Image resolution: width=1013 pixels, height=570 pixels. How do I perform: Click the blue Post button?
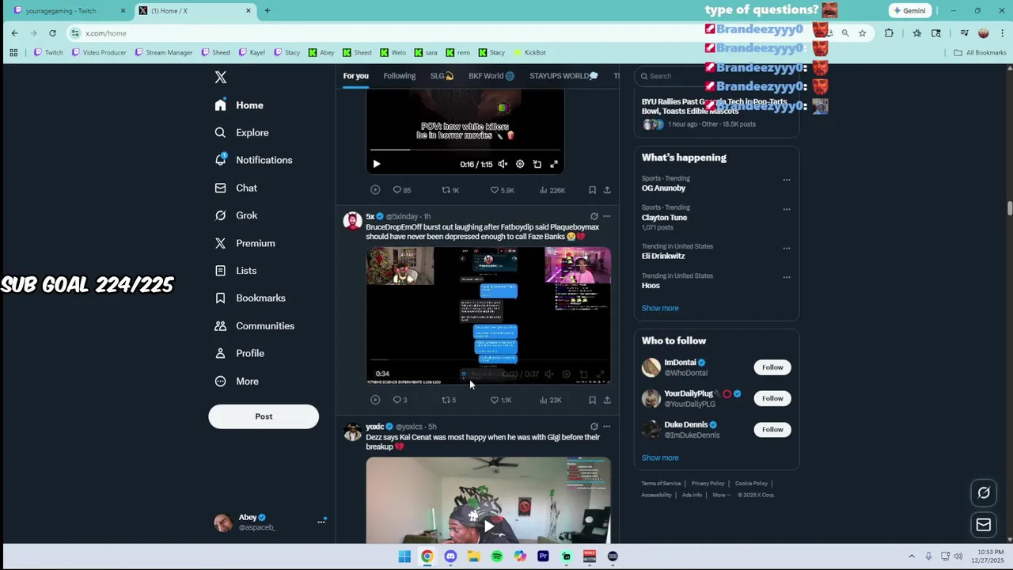[x=264, y=416]
